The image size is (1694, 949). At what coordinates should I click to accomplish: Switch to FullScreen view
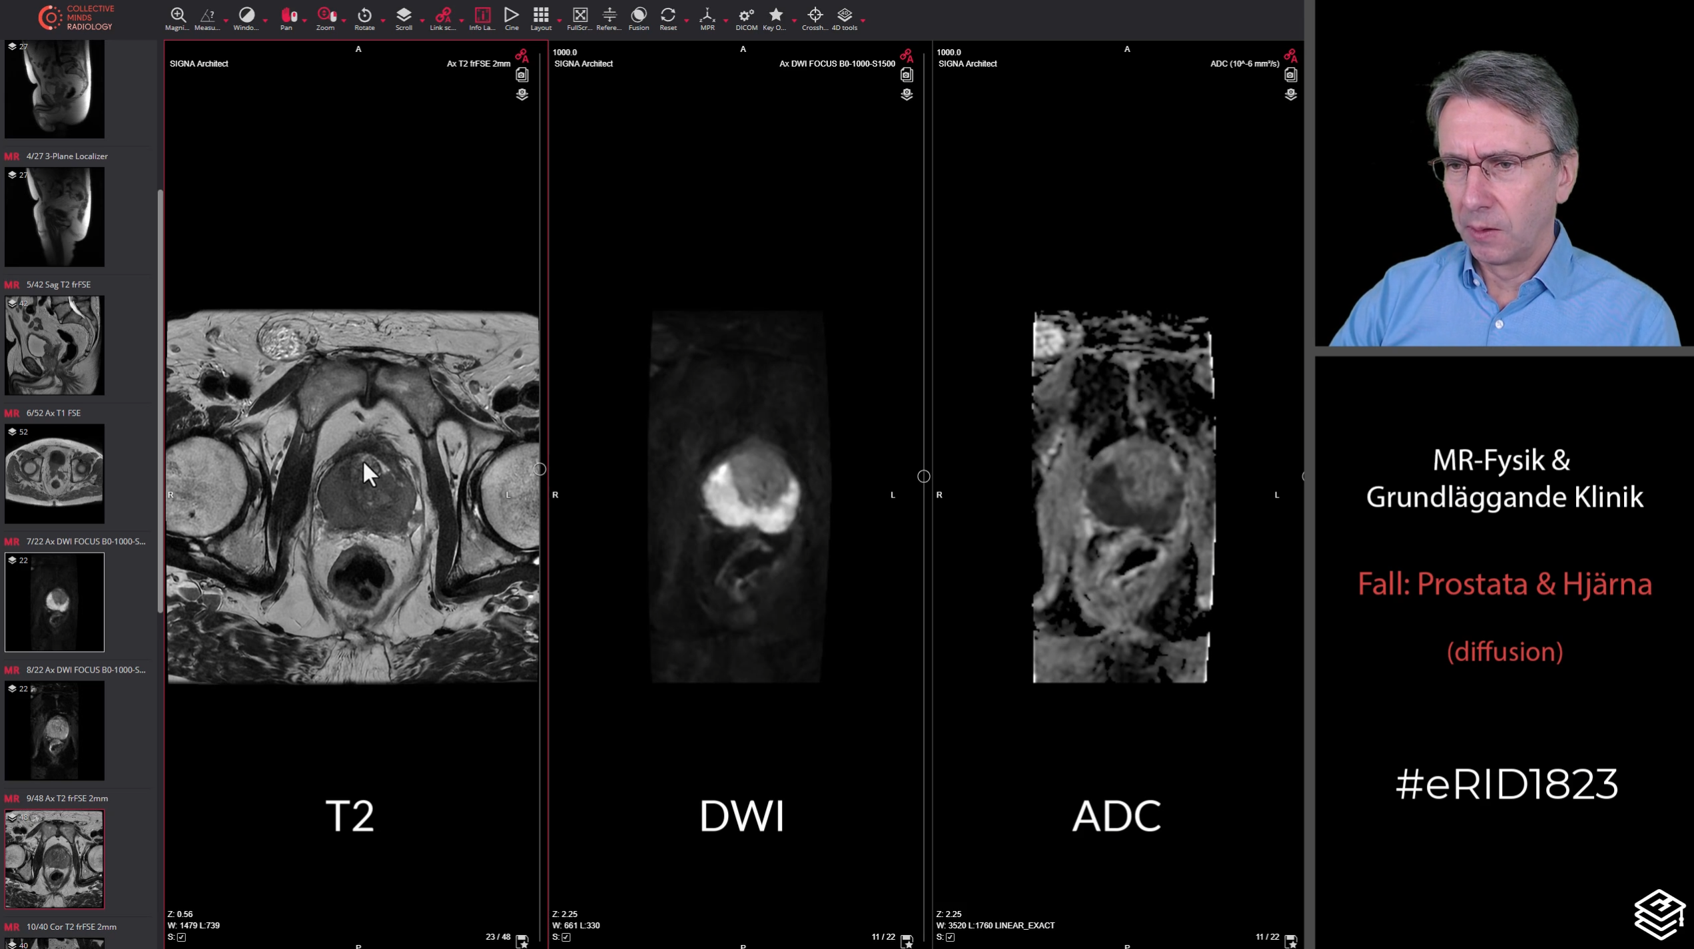tap(580, 19)
